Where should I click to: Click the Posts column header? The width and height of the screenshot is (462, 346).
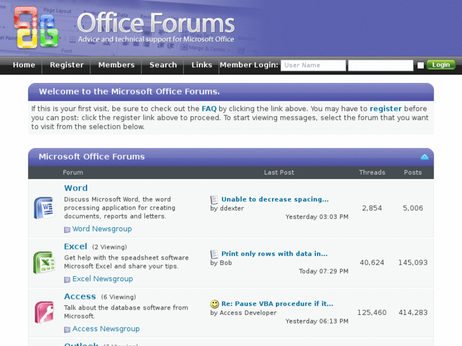tap(412, 173)
